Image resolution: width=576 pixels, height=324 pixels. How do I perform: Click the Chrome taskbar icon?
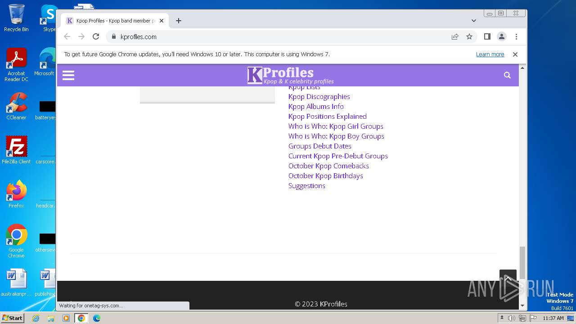pos(81,318)
